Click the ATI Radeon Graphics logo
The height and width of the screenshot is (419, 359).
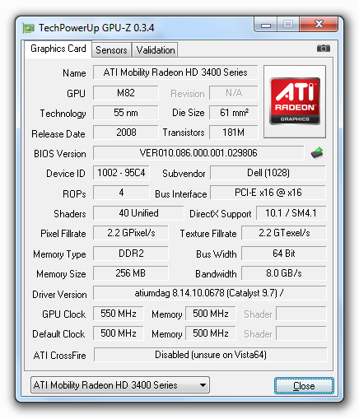tap(295, 101)
